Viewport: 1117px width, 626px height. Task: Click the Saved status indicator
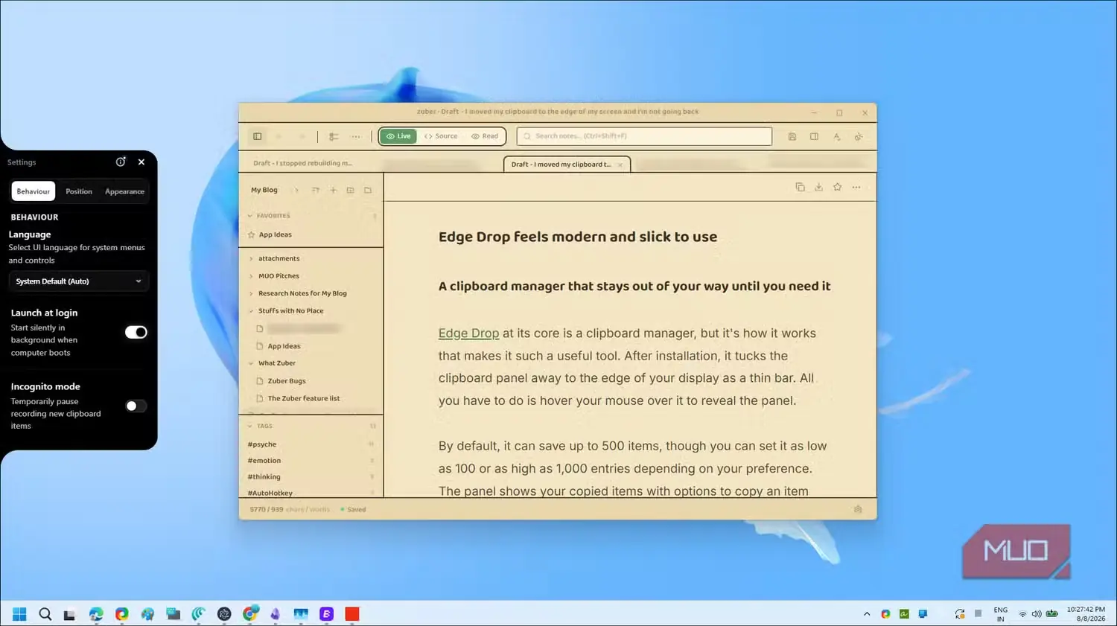click(x=353, y=509)
